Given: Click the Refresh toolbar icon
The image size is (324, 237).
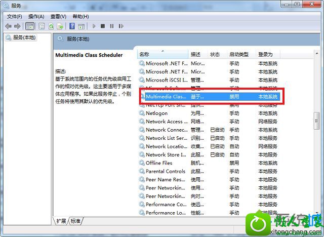Looking at the screenshot, I should point(51,26).
